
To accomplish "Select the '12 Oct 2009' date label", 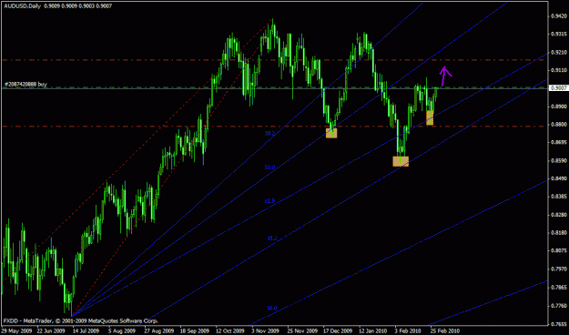I will click(x=230, y=331).
